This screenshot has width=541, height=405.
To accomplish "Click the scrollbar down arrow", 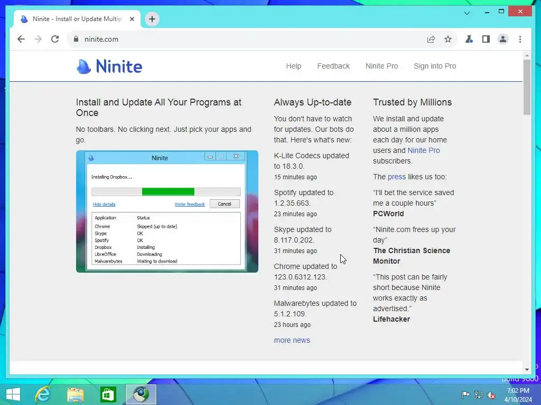I will [527, 370].
